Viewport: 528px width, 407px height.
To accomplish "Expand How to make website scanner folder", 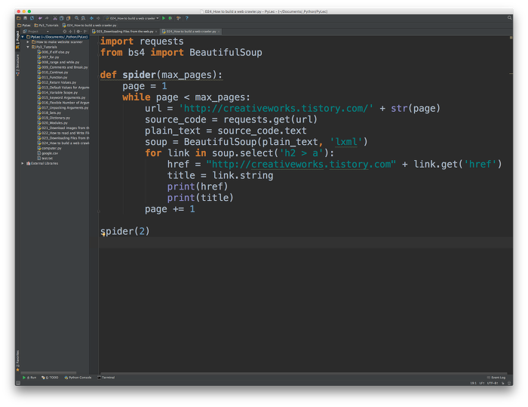I will click(28, 42).
